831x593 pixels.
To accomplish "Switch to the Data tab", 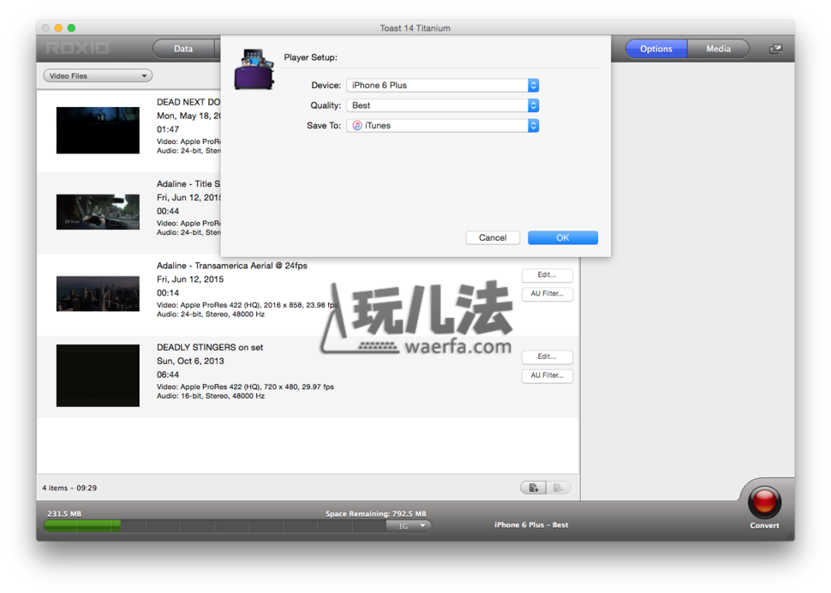I will (x=183, y=49).
